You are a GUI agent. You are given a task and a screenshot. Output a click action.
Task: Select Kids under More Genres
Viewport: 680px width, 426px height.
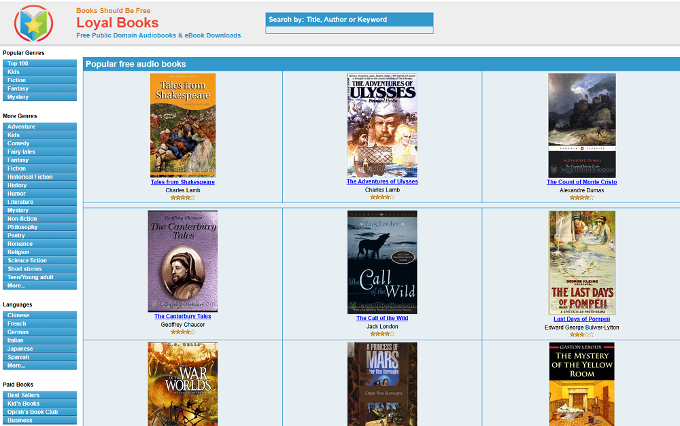[39, 135]
